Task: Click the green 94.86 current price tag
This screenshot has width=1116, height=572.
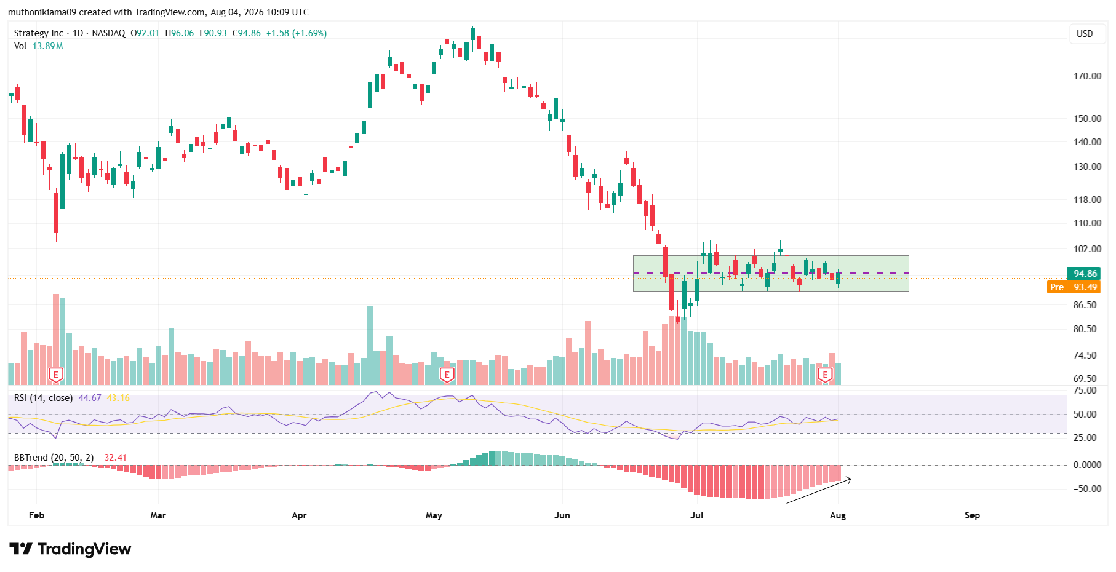Action: click(1085, 274)
